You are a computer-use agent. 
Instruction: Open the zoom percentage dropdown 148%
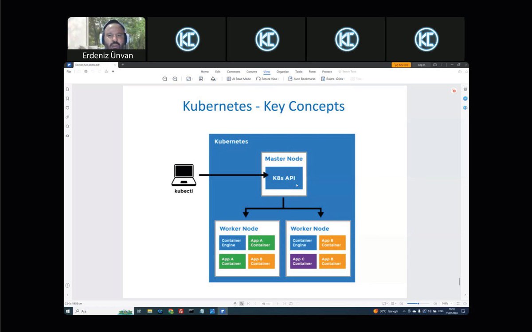[x=446, y=303]
